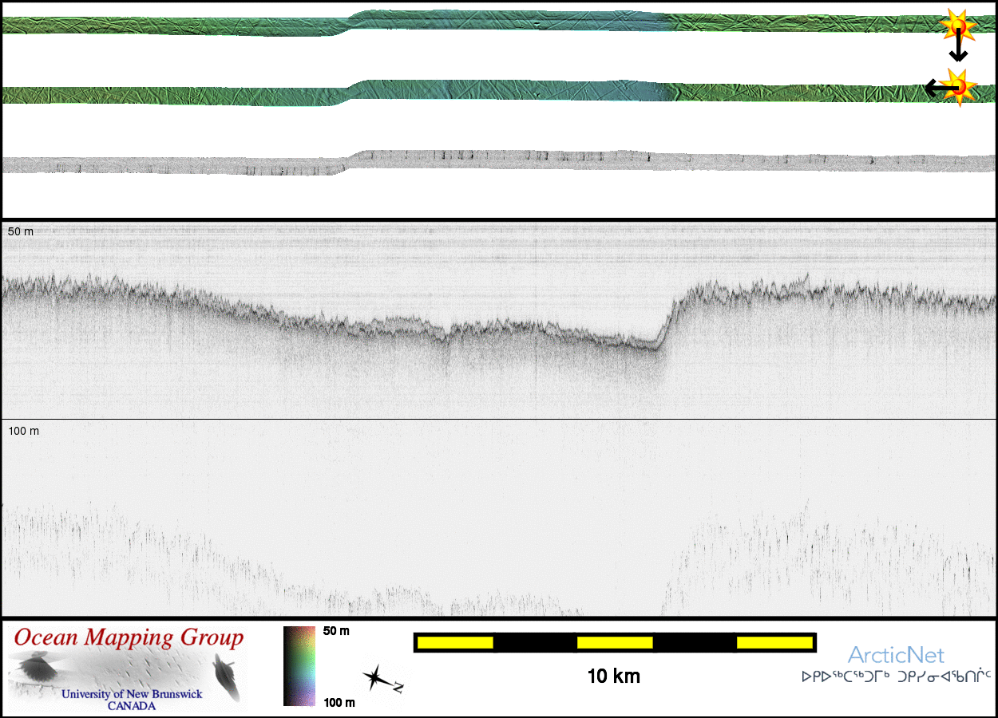Click the 100 m depth label in profile
Image resolution: width=998 pixels, height=718 pixels.
pos(23,431)
